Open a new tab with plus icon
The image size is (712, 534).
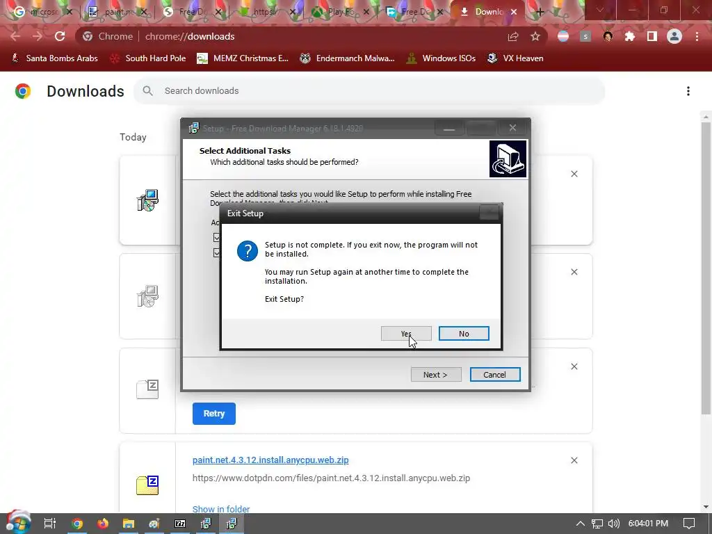(x=540, y=12)
